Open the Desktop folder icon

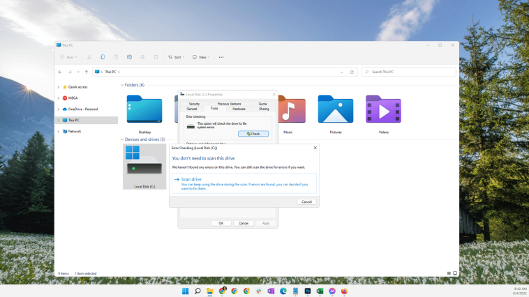(144, 111)
